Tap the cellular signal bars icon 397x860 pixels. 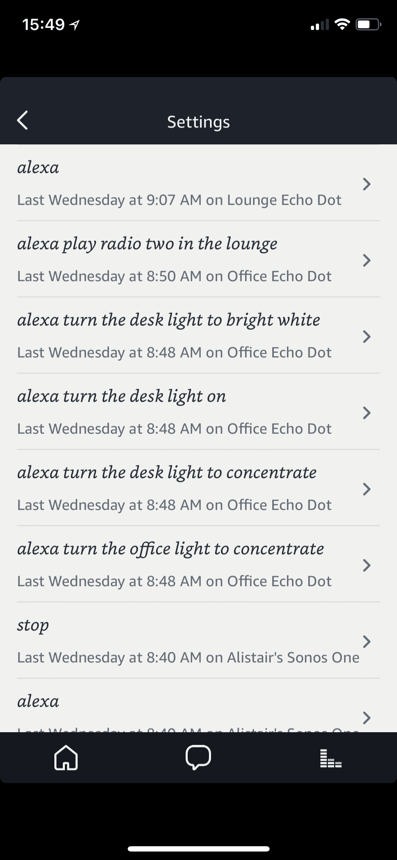[320, 25]
